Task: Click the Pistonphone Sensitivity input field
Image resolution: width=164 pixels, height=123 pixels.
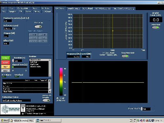Action: (8, 21)
